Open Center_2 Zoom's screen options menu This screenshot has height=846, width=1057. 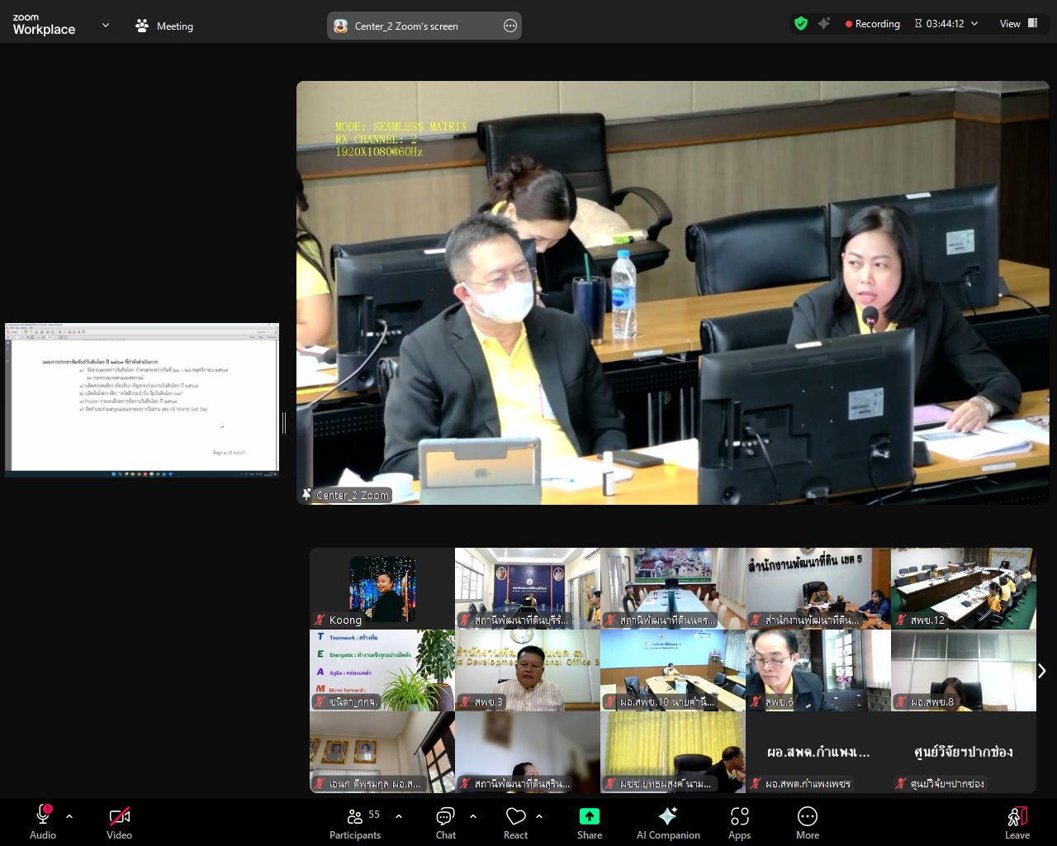[510, 26]
